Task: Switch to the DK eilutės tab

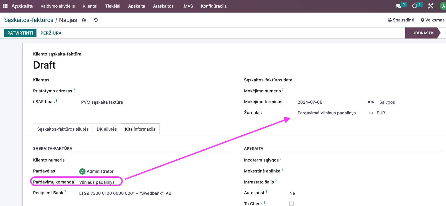Action: (x=107, y=129)
